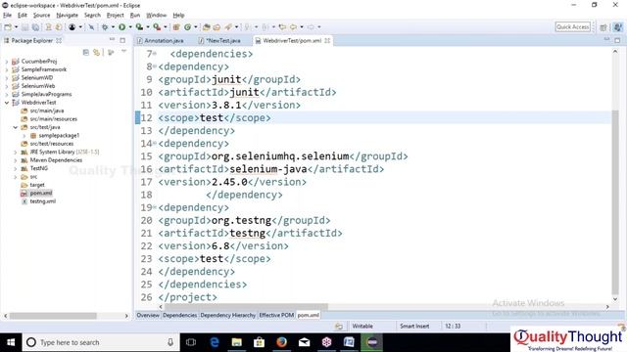The width and height of the screenshot is (627, 352).
Task: Minimize the Package Explorer view
Action: click(112, 40)
